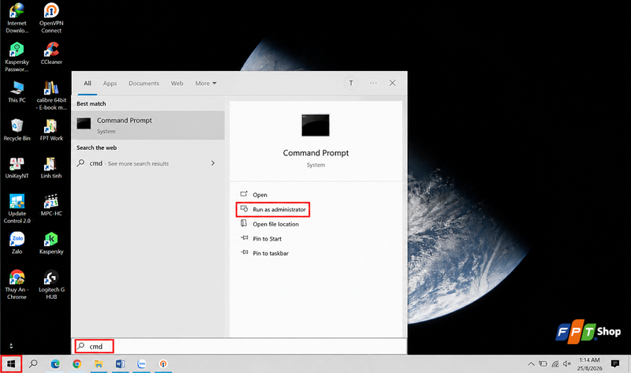This screenshot has width=631, height=373.
Task: Select the UniKeyNT desktop icon
Action: 17,168
